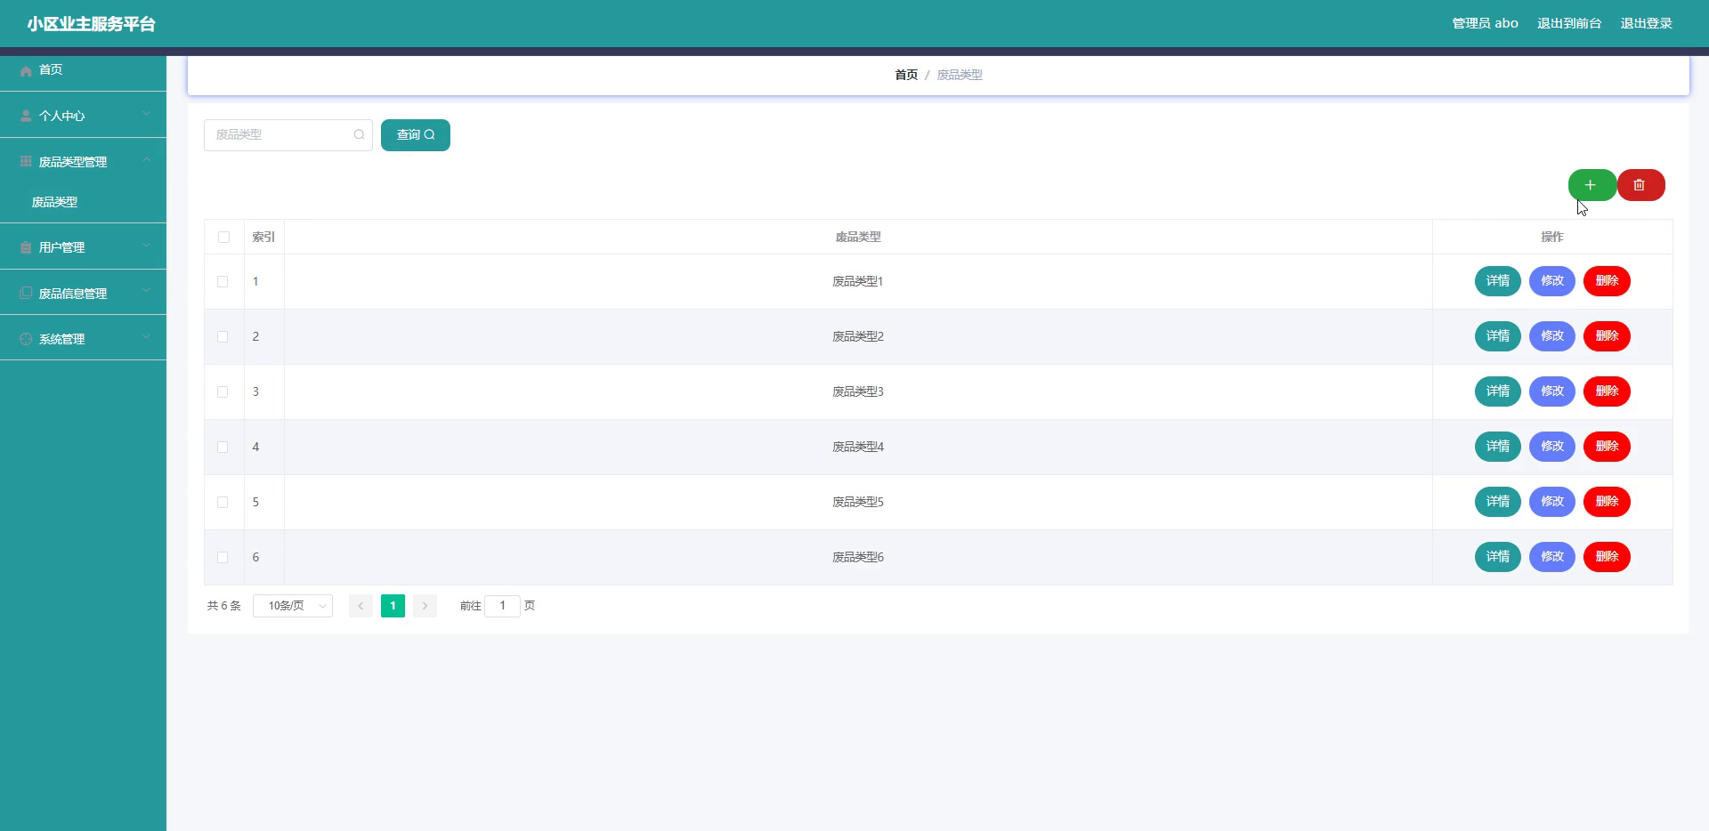1709x831 pixels.
Task: Click 详情 for 废品类型2
Action: coord(1498,336)
